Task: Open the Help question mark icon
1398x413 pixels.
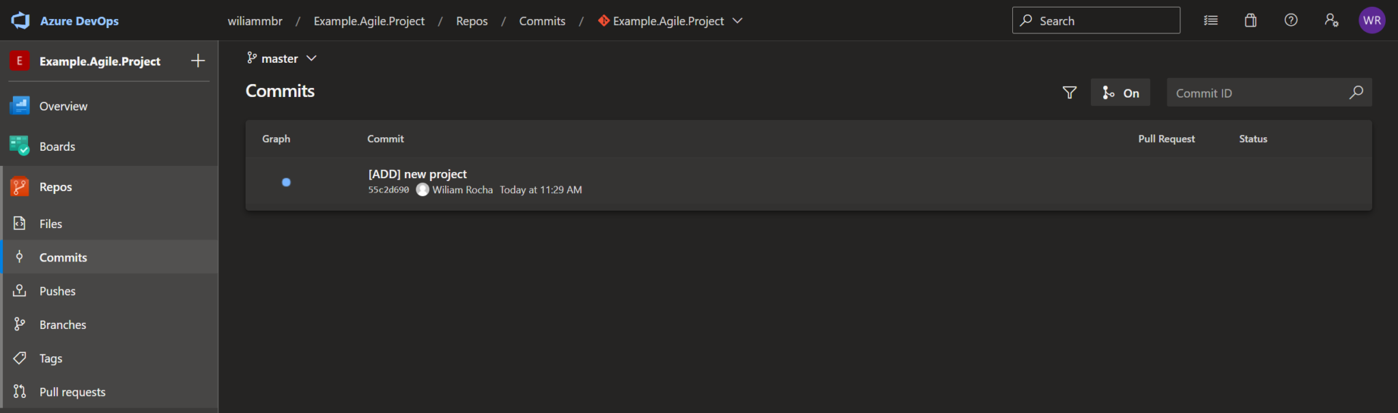Action: [x=1290, y=20]
